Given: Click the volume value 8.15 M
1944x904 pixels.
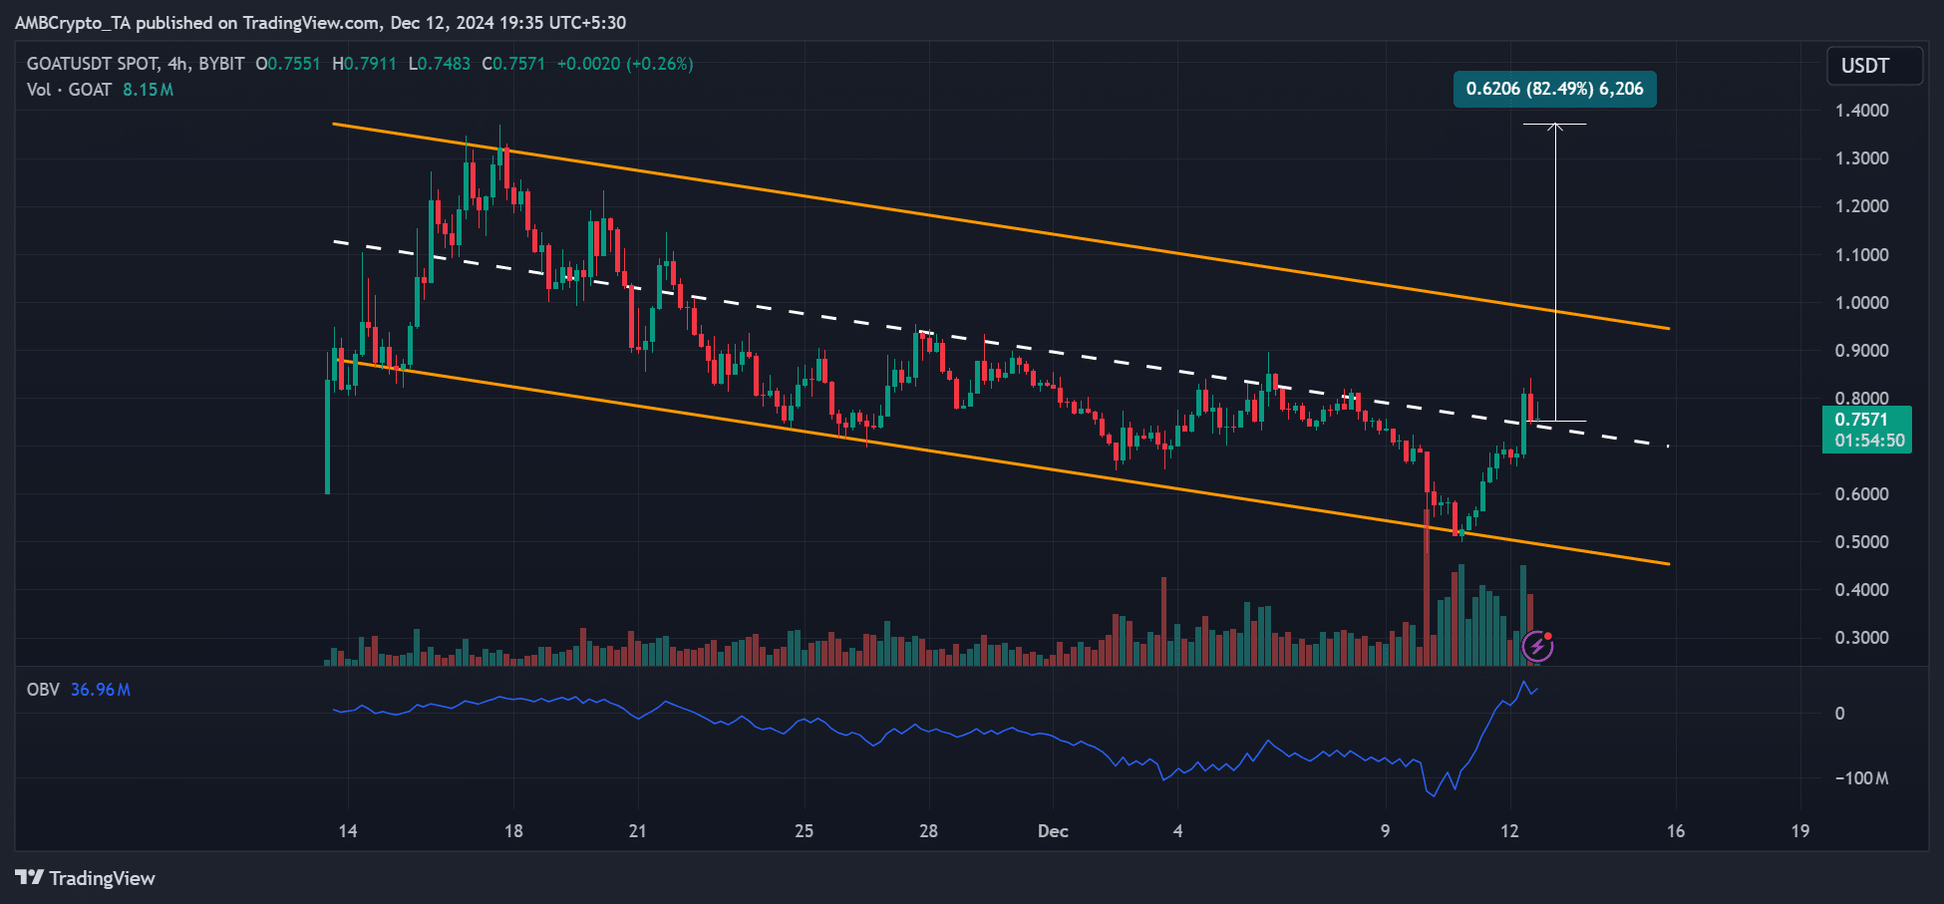Looking at the screenshot, I should (x=149, y=90).
